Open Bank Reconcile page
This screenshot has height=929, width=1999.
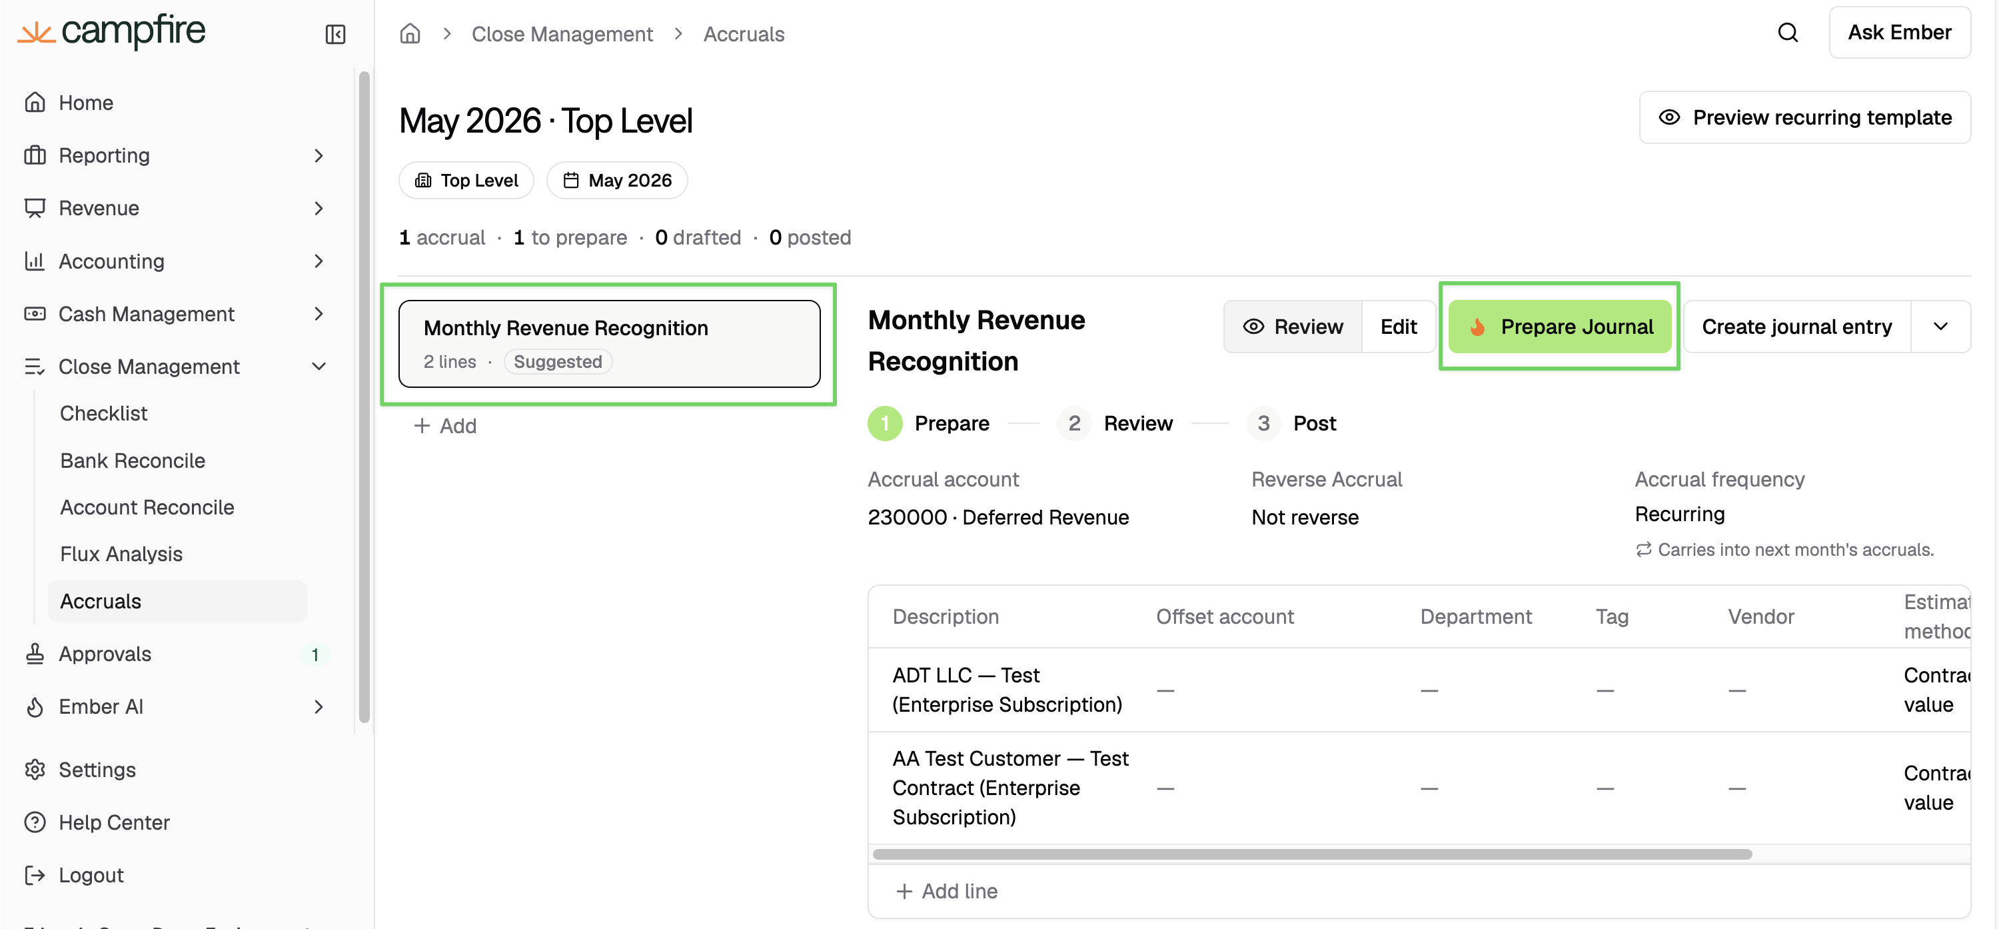click(178, 461)
